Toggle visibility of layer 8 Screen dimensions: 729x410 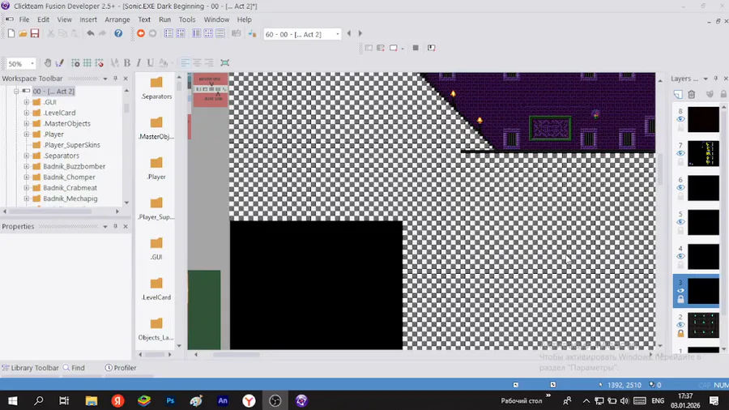tap(680, 119)
